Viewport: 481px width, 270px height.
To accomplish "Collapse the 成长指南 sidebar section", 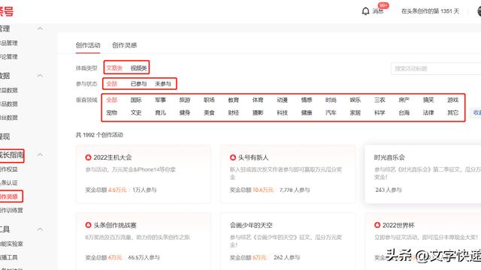I will 40,154.
